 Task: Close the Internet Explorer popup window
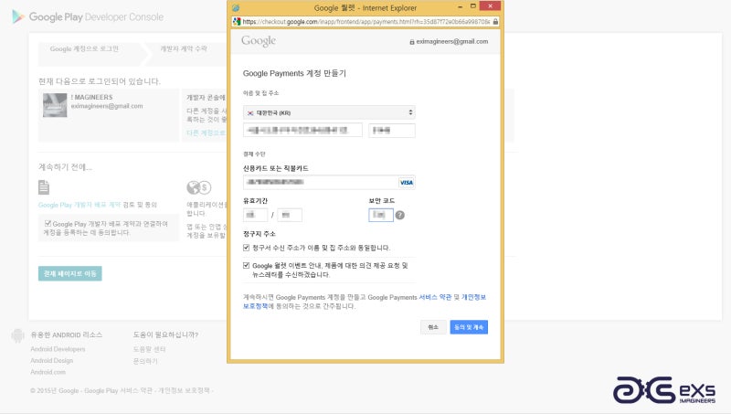(x=490, y=6)
